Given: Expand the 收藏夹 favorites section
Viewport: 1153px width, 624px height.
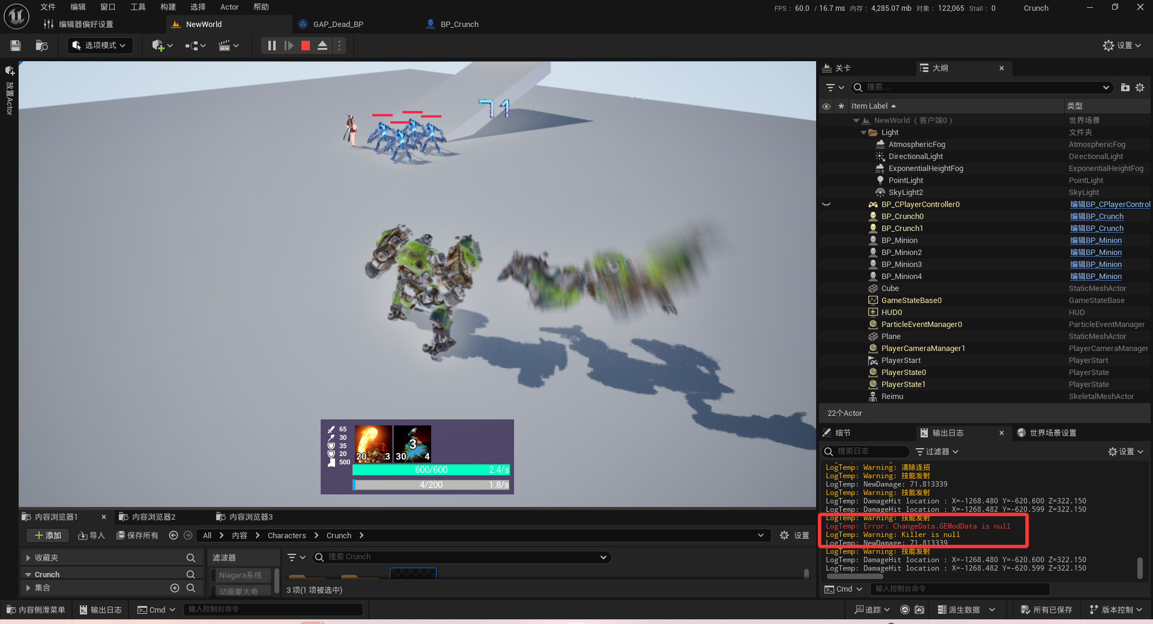Looking at the screenshot, I should (28, 558).
